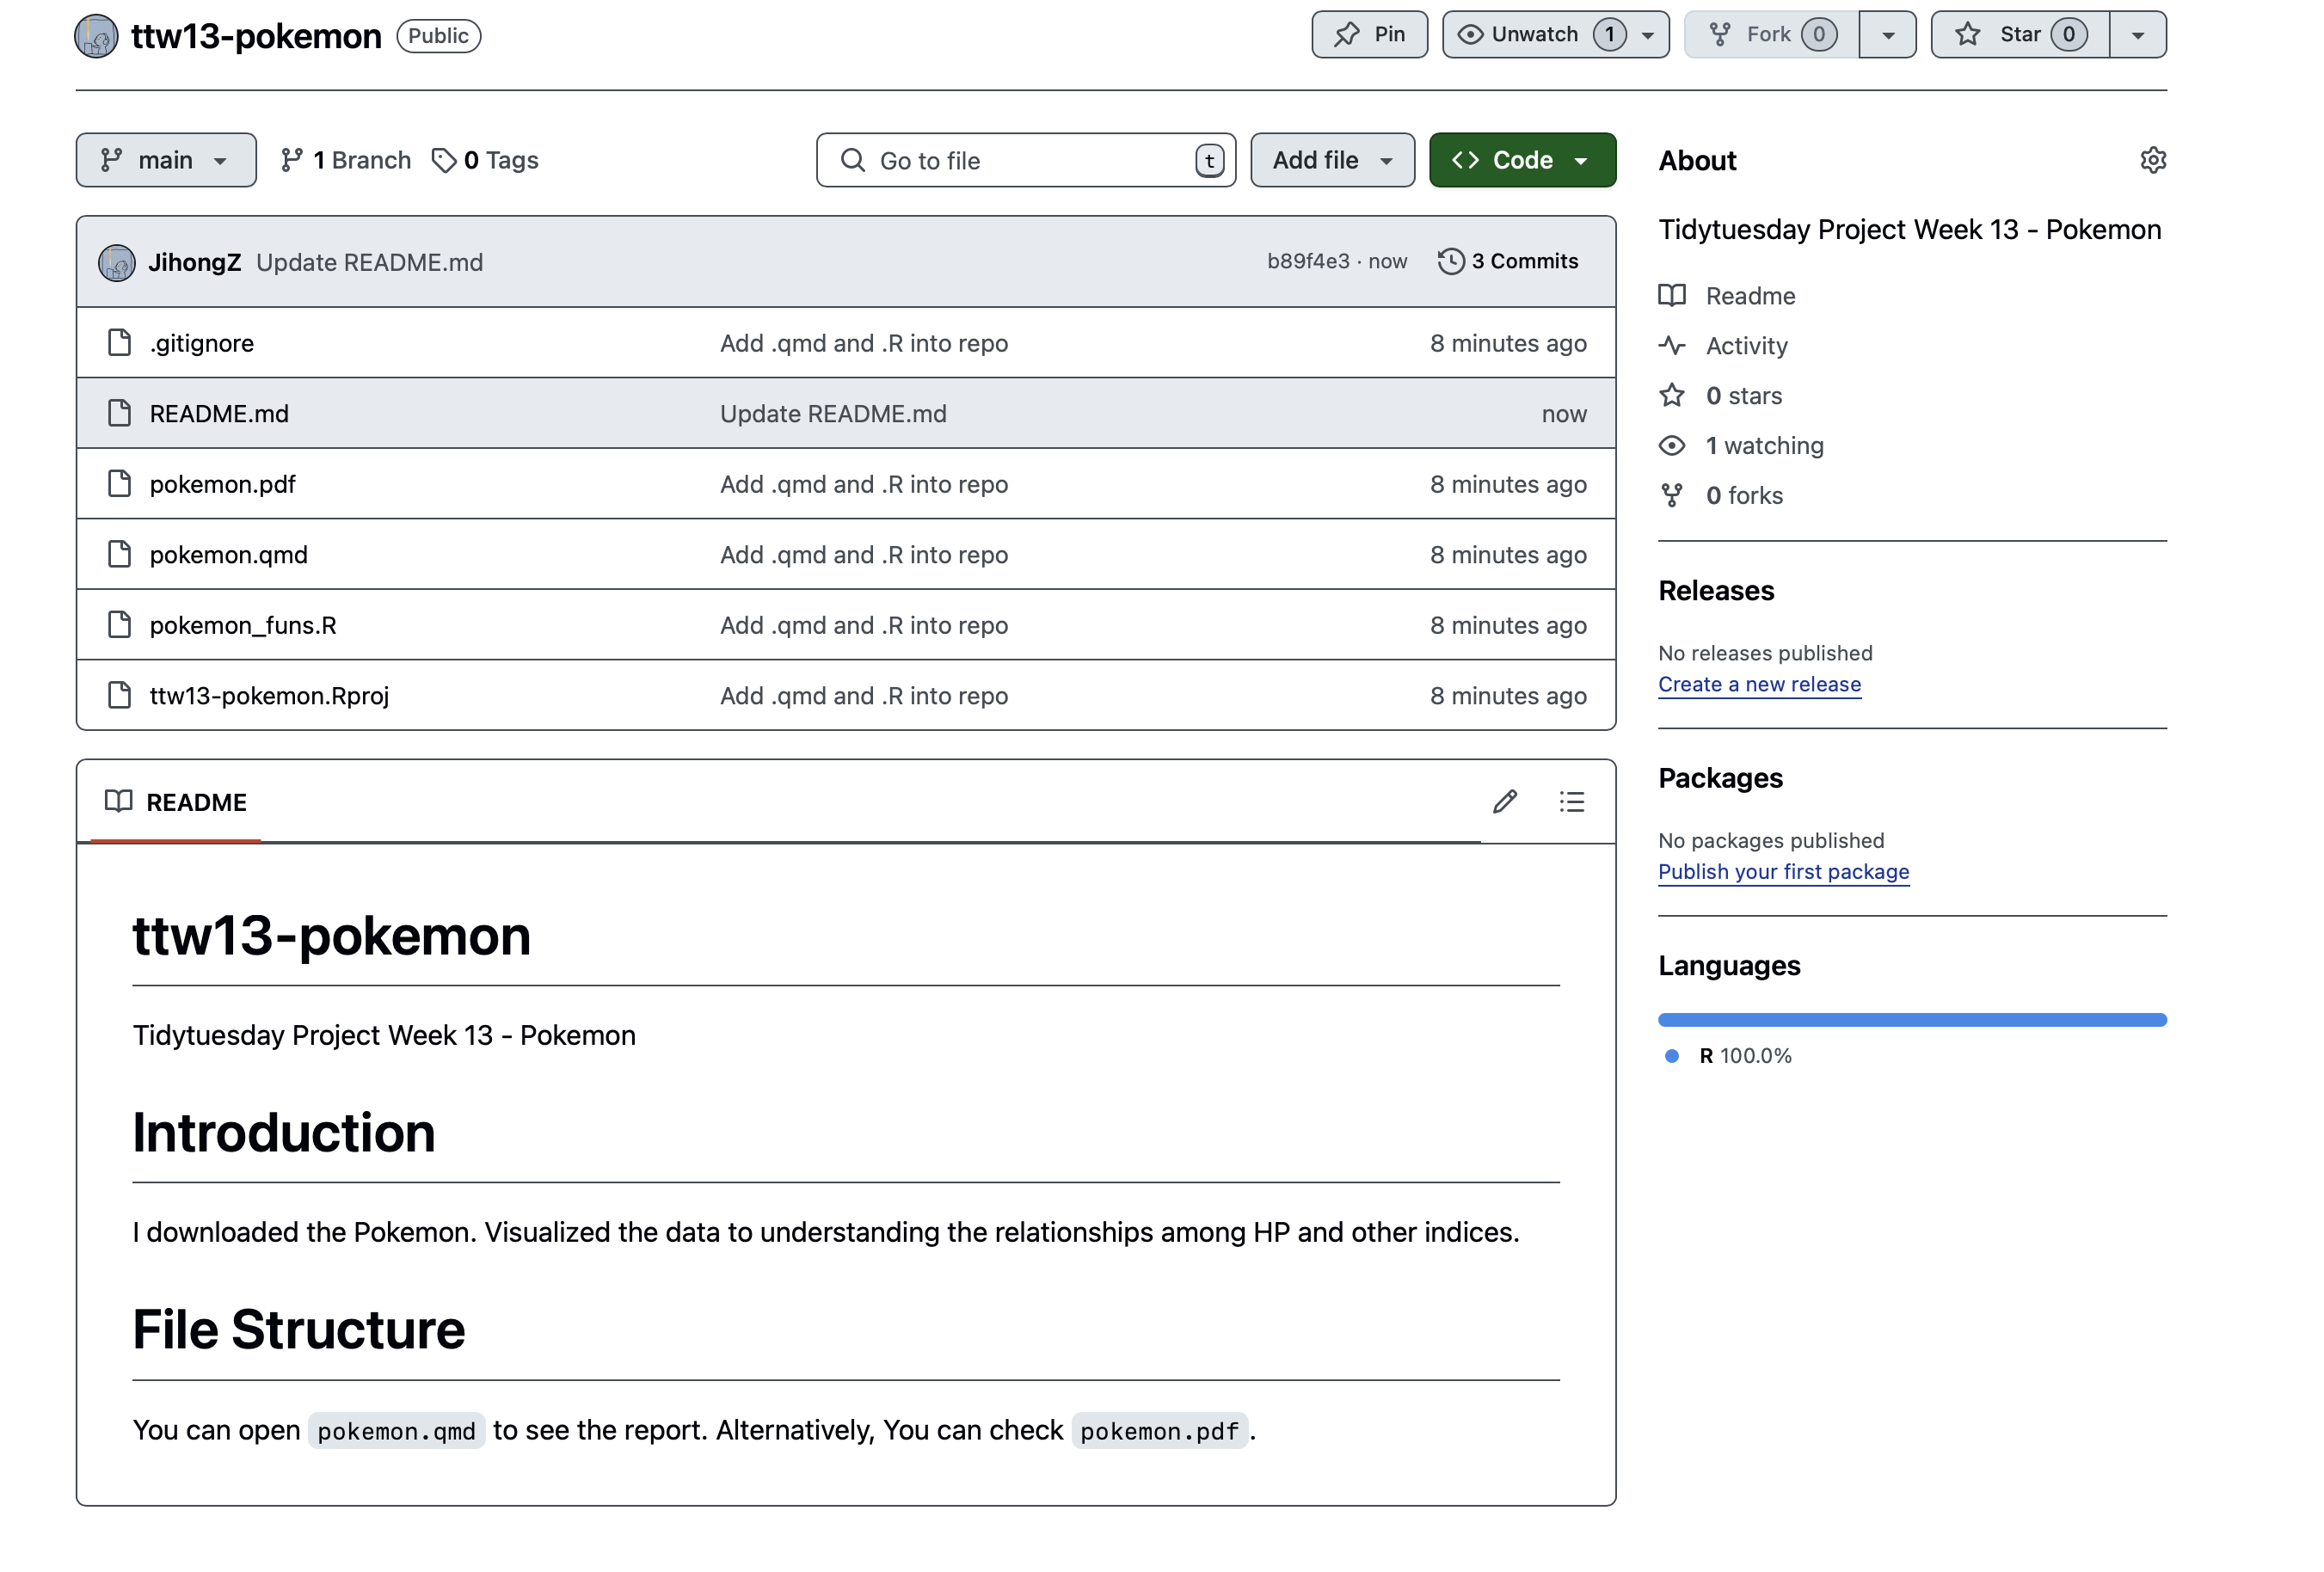
Task: Star this repository
Action: 2019,35
